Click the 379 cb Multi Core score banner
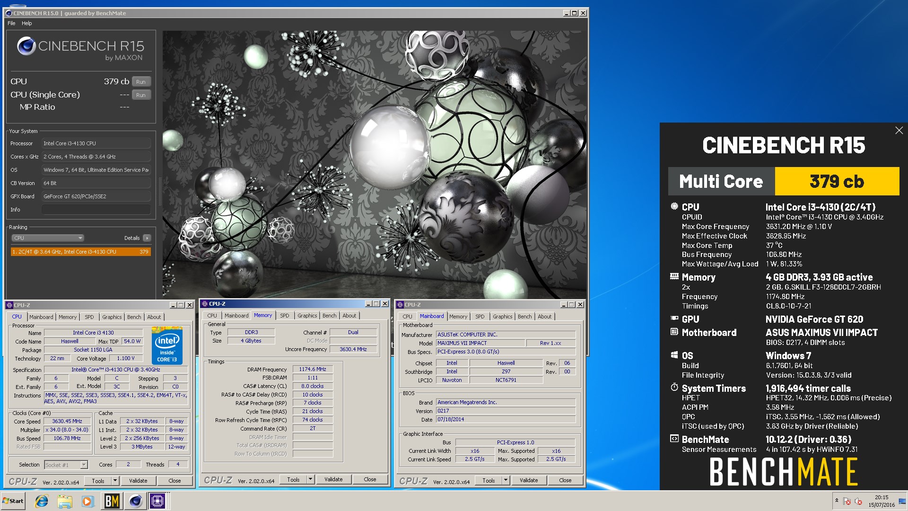Screen dimensions: 908x511 coord(837,181)
